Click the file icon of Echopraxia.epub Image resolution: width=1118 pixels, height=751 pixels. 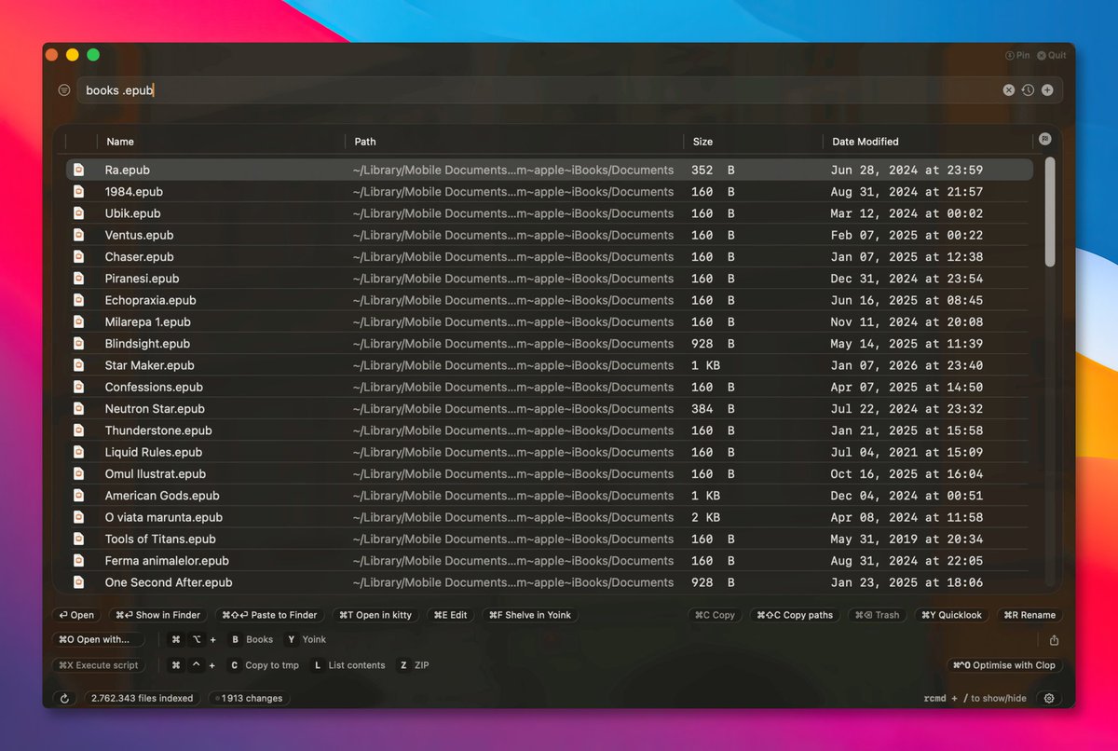tap(79, 300)
